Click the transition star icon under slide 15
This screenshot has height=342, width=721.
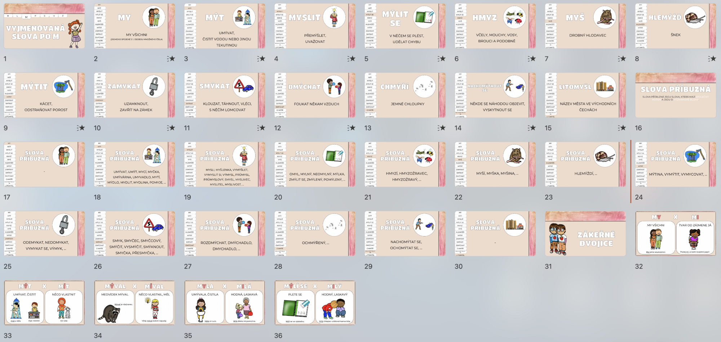[x=622, y=128]
